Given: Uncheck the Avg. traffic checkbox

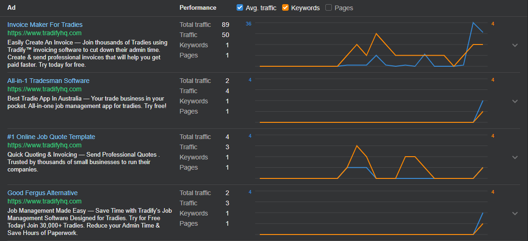Looking at the screenshot, I should 240,7.
